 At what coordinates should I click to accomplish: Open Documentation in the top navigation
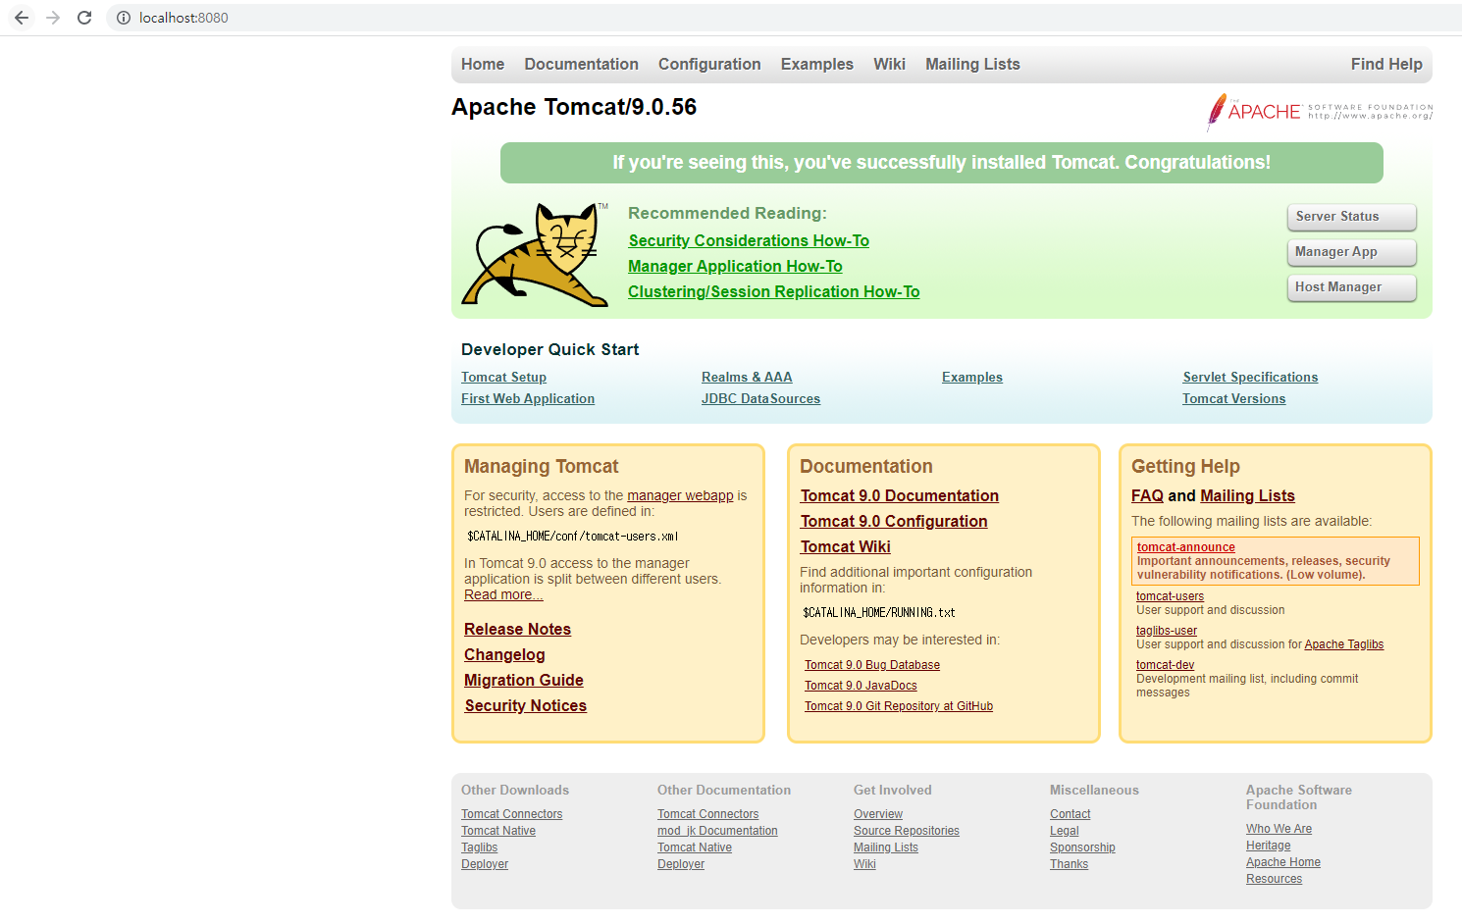[x=581, y=64]
